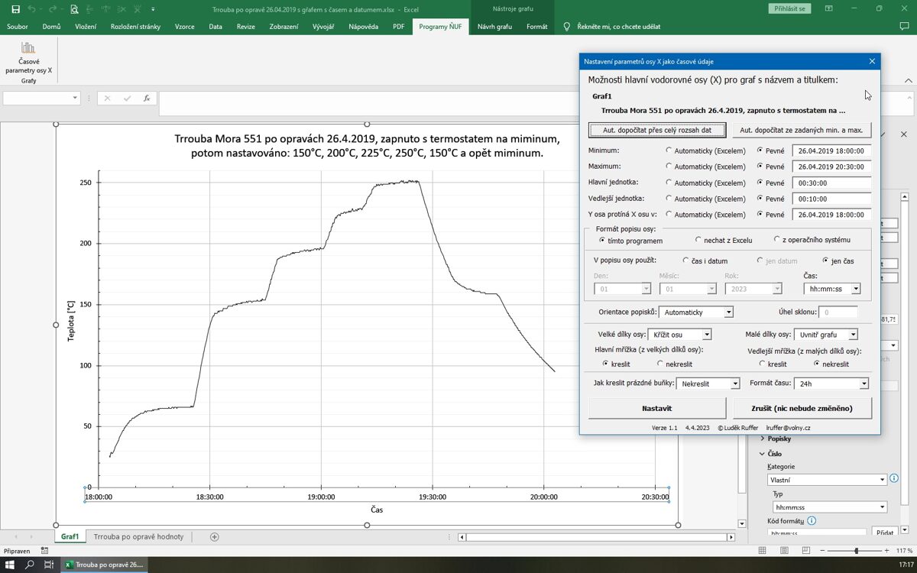Click the info icon next to Kód formátu

812,521
